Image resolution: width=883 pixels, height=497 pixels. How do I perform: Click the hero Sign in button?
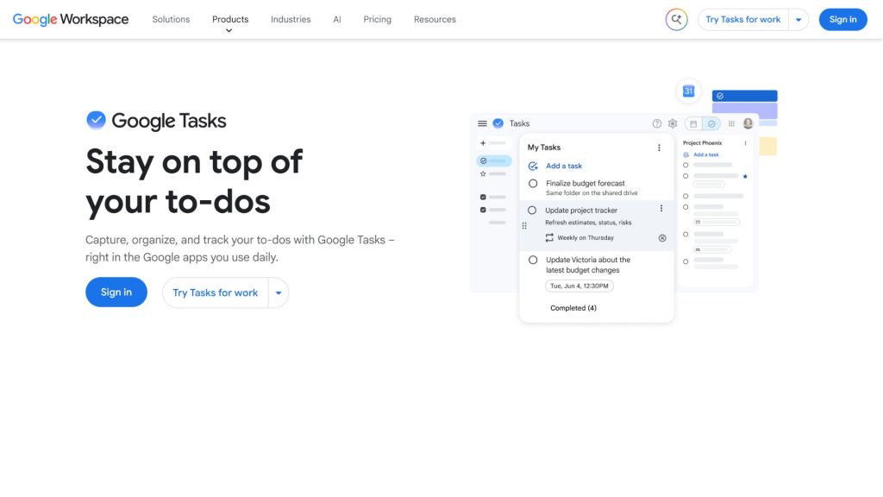[116, 292]
